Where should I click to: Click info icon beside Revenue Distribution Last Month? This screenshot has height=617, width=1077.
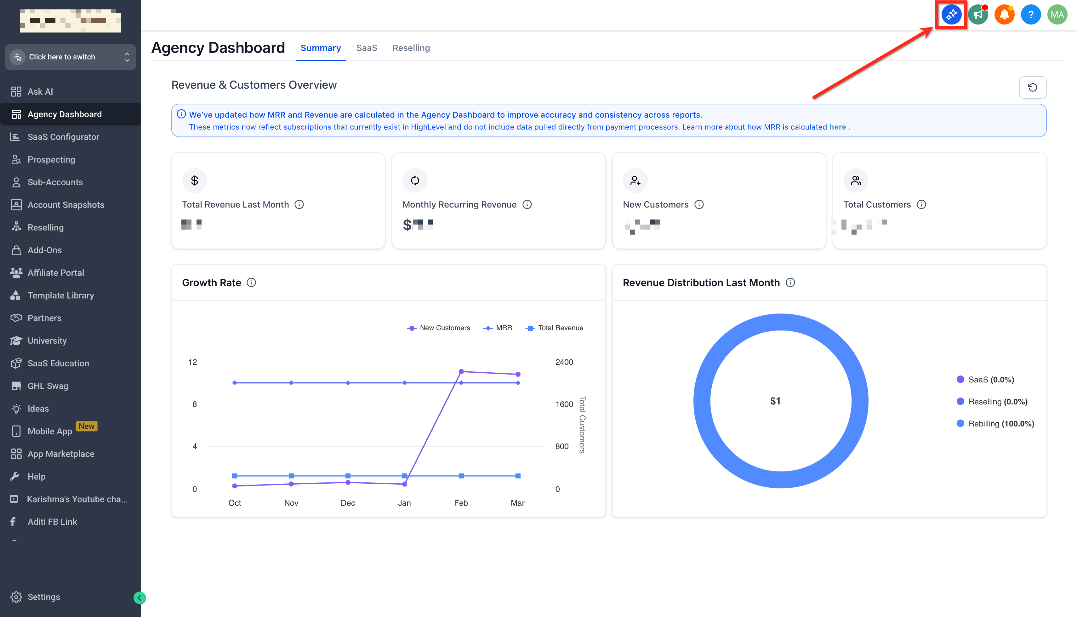[x=790, y=283]
